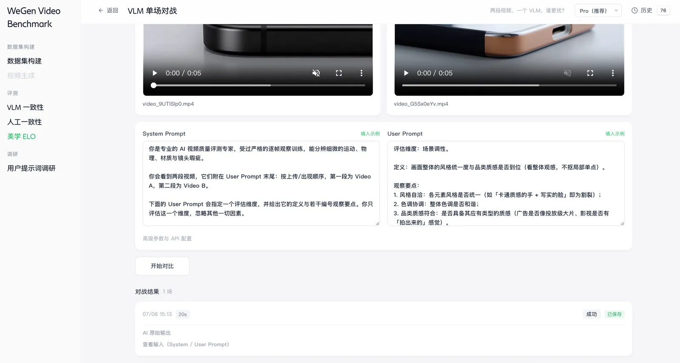
Task: Click the 开始对比 button
Action: [x=162, y=266]
